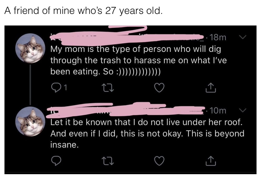Open the tweet text 'Let it be known'
Screen dimensions: 261x181
(x=147, y=134)
